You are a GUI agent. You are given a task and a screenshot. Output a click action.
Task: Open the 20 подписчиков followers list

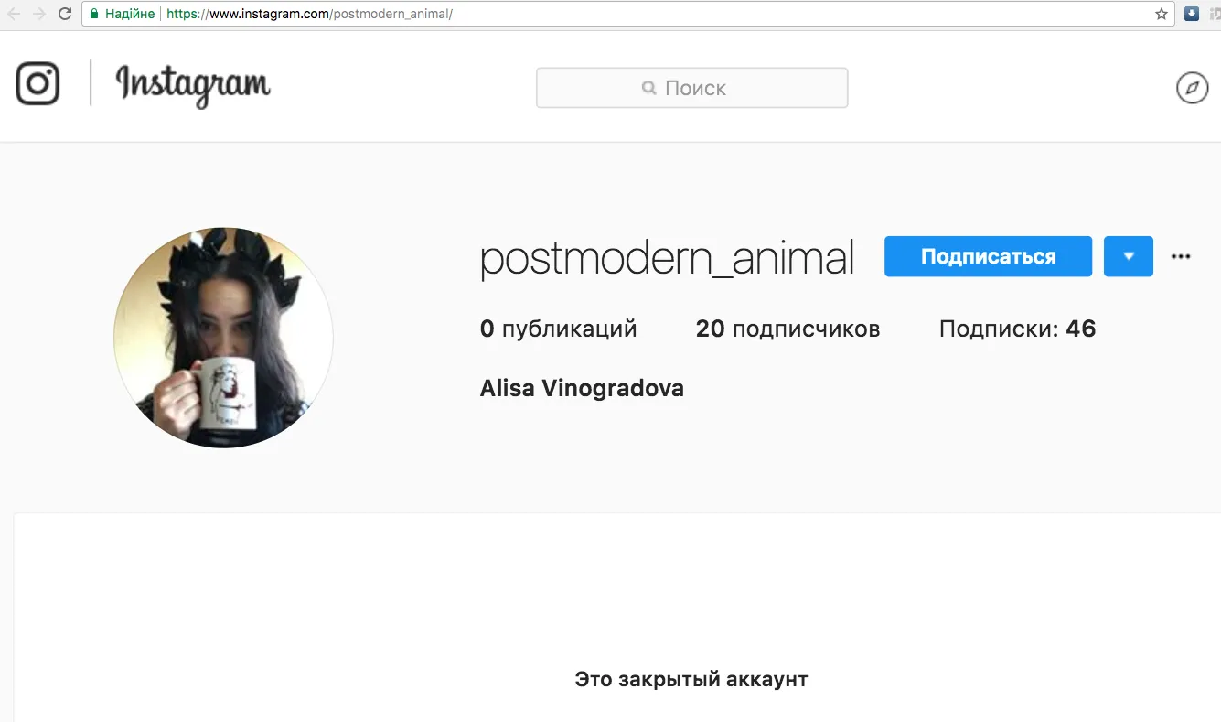pos(787,329)
